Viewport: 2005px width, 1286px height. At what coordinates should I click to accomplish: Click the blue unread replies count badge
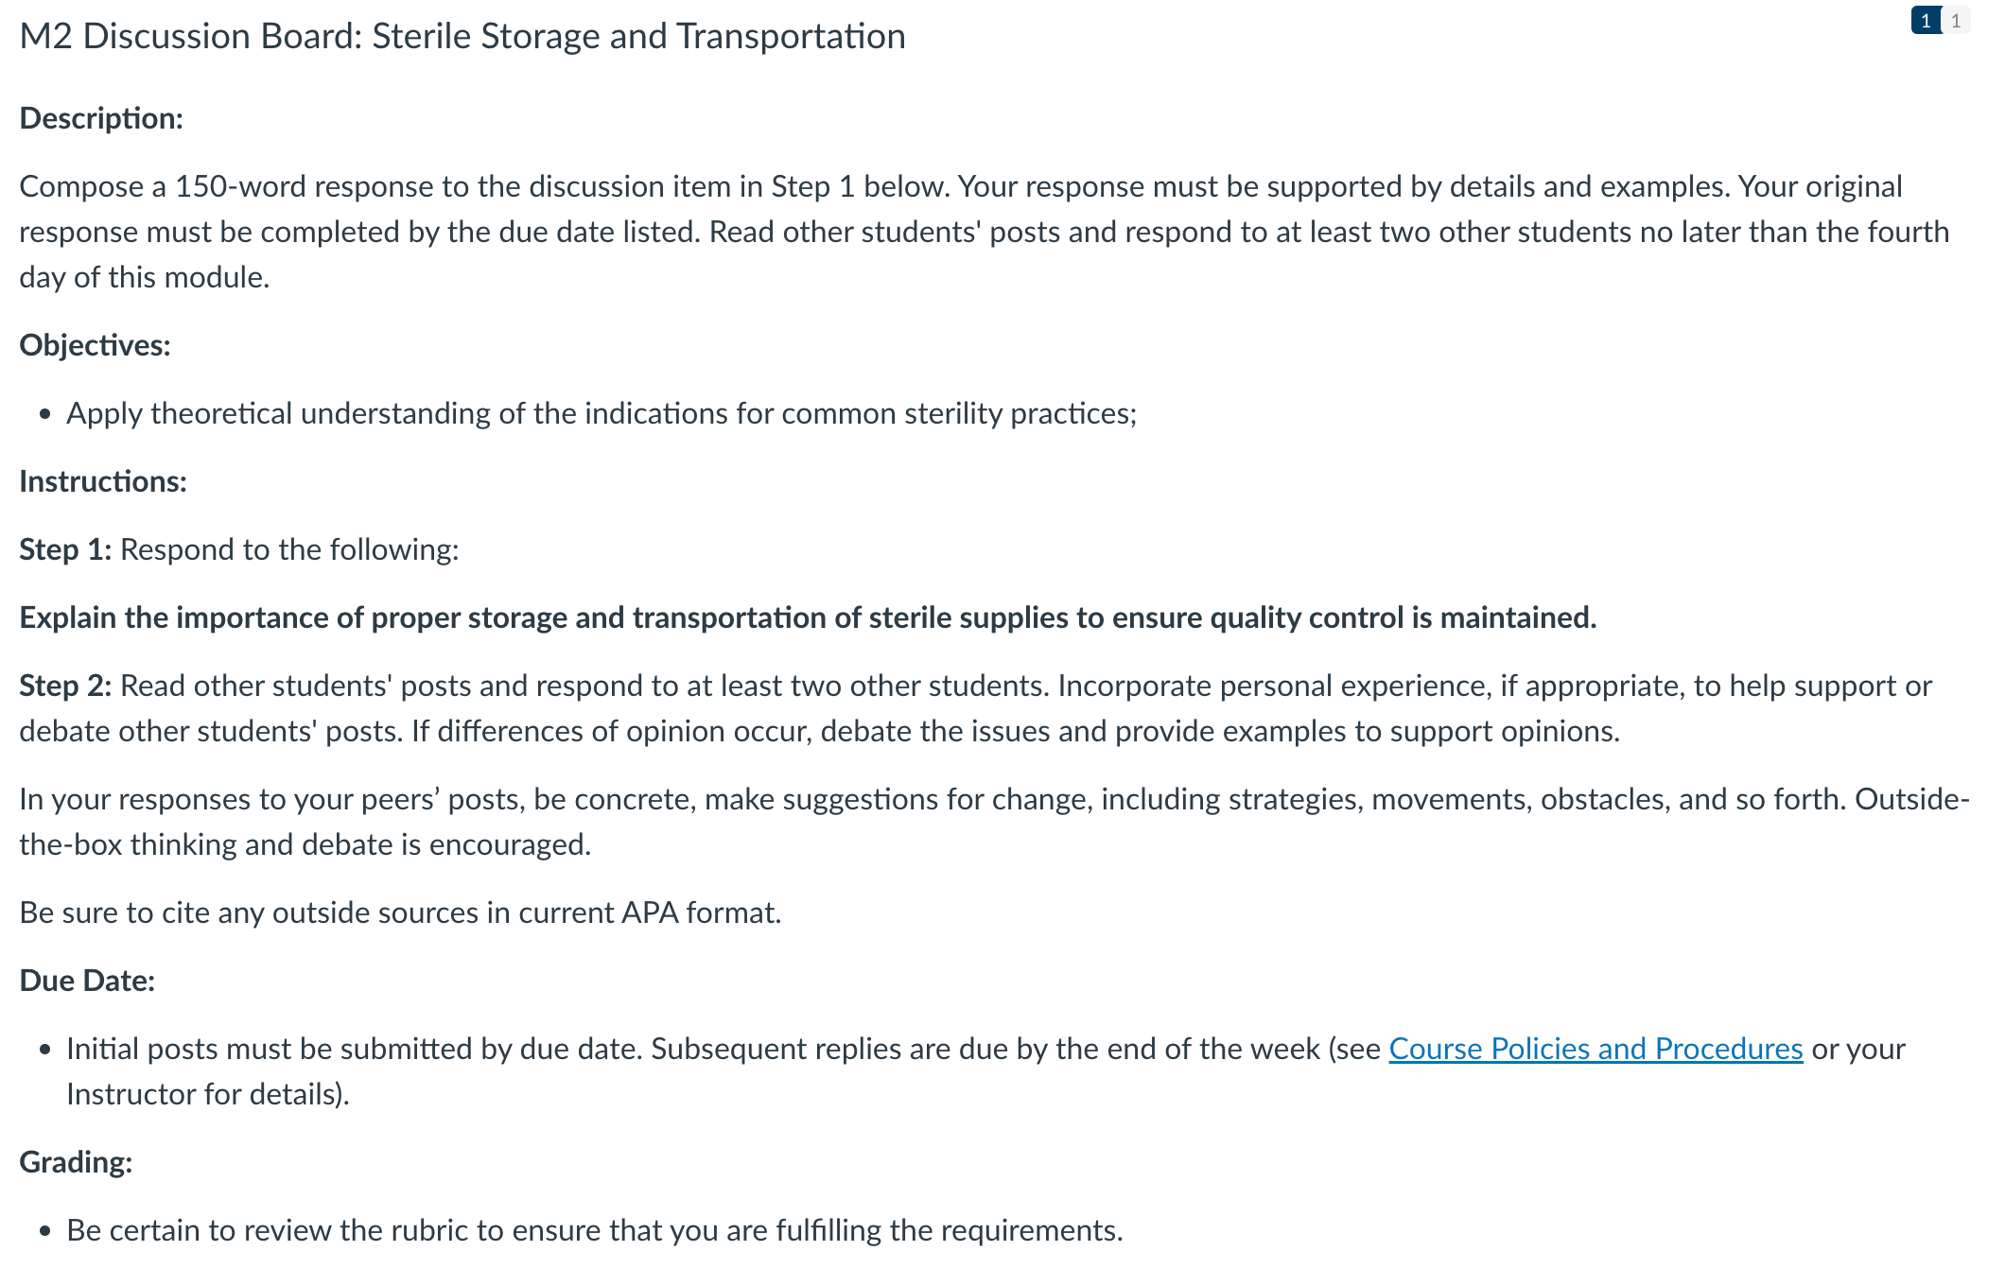(1926, 20)
